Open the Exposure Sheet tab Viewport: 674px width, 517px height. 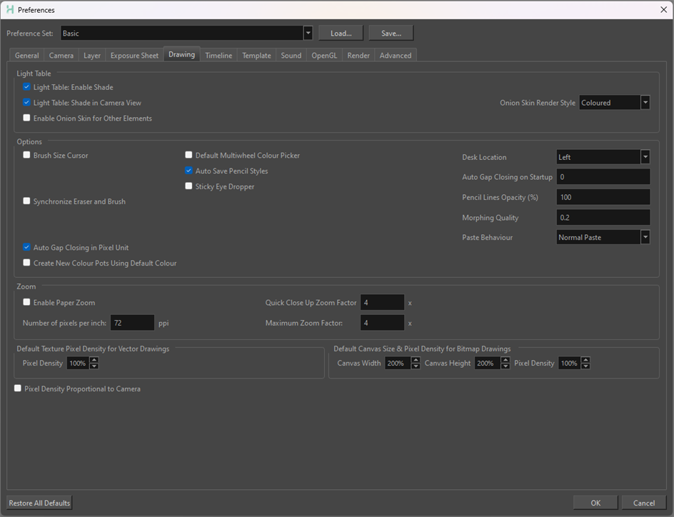[x=134, y=56]
